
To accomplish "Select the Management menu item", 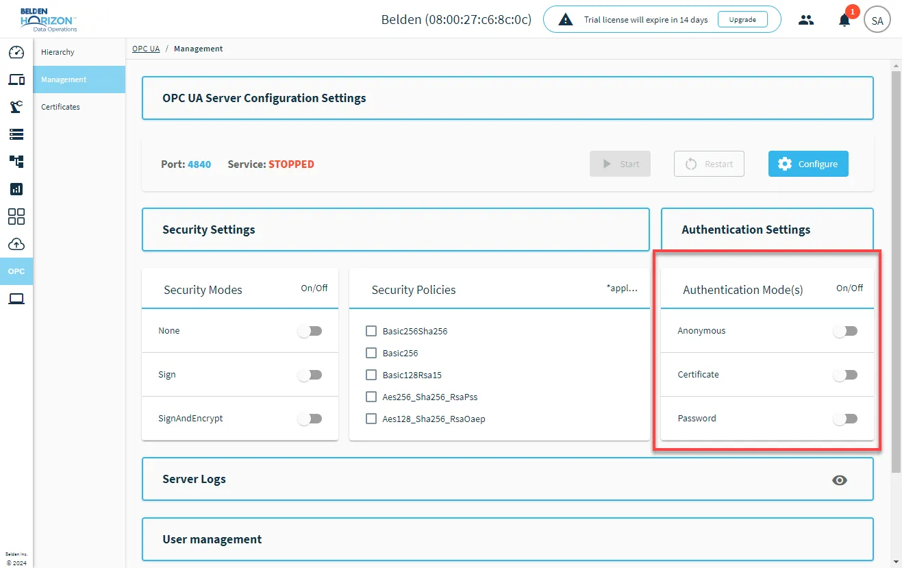I will 79,79.
